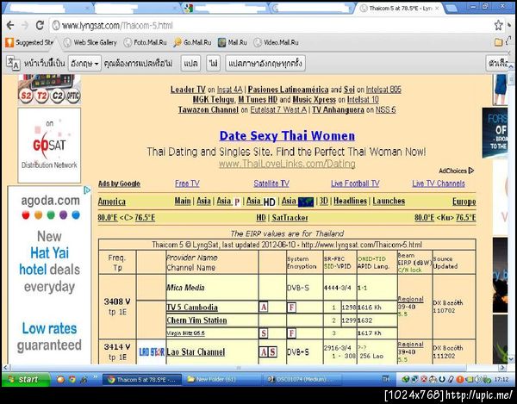Open the Satellite TV ad link
This screenshot has height=404, width=517.
point(271,183)
